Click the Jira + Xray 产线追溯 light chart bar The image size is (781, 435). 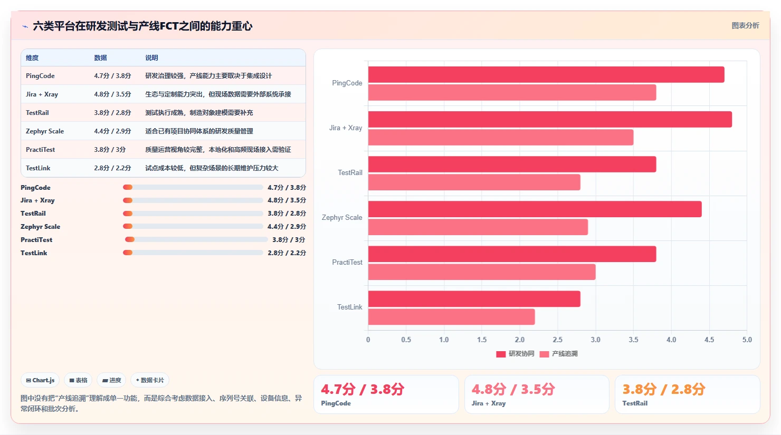(x=501, y=137)
